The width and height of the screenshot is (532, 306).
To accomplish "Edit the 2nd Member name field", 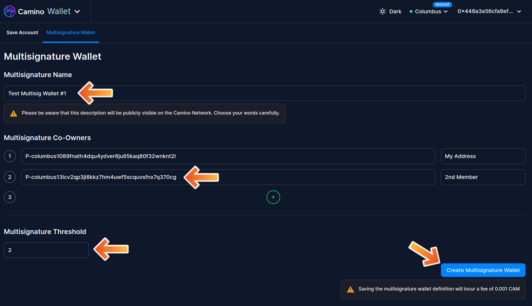I will point(483,177).
